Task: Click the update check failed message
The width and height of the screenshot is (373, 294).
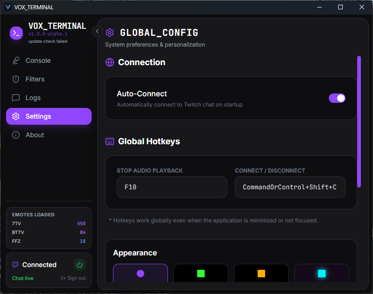Action: [x=48, y=41]
